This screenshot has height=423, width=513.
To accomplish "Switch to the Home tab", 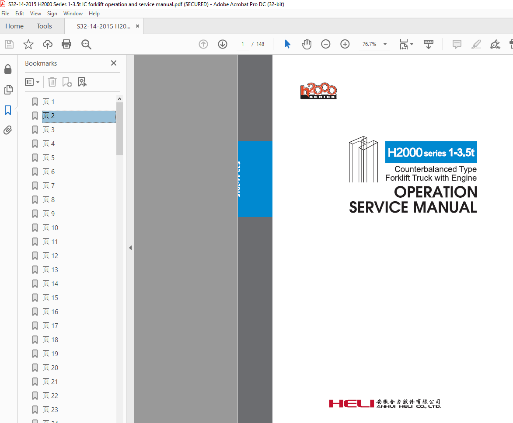I will click(x=14, y=26).
